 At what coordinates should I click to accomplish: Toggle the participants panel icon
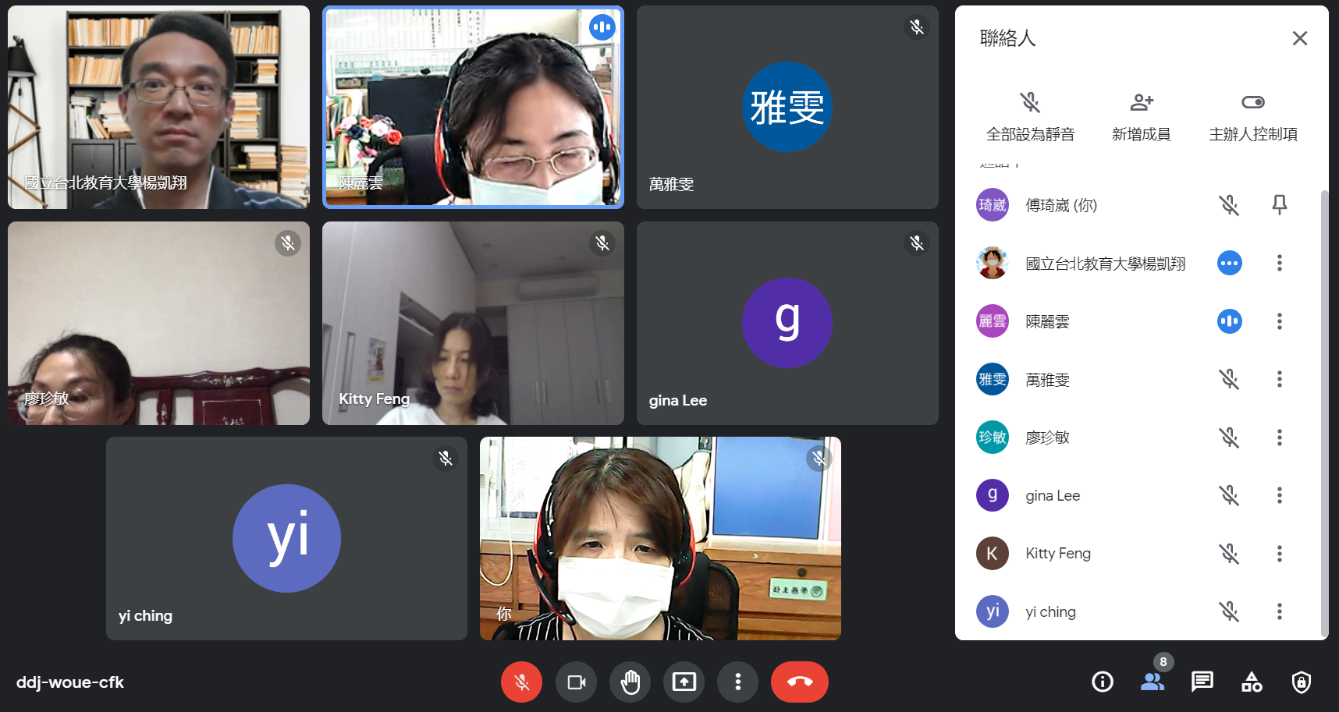[x=1152, y=682]
